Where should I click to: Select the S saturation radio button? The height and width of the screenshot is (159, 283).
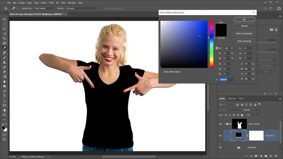tap(217, 53)
